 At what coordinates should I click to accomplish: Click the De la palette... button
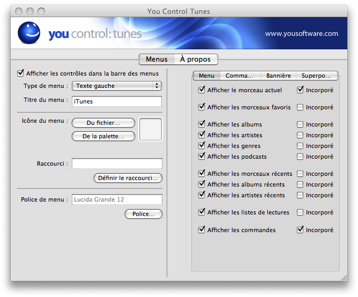[103, 136]
